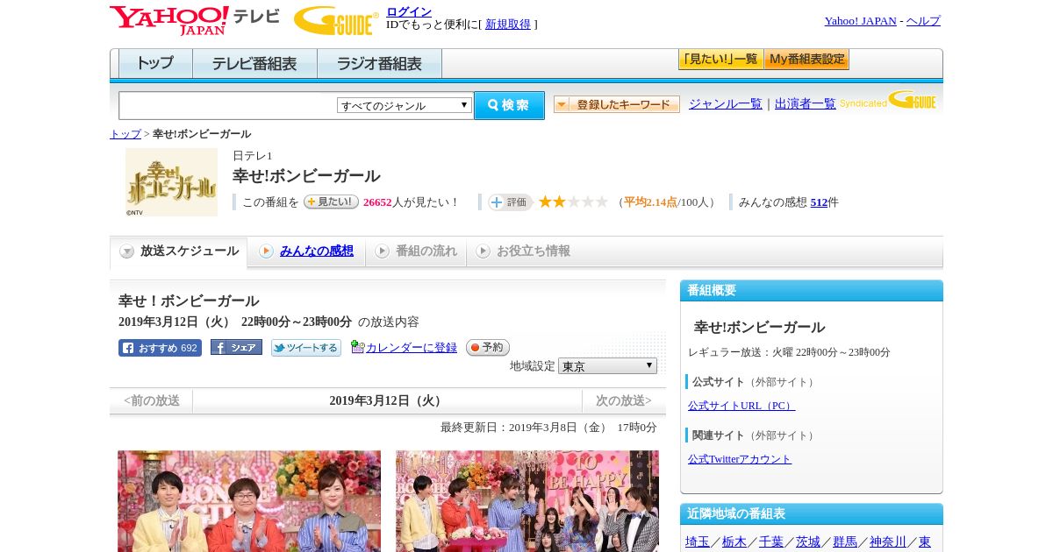Focus the program search text field
1053x552 pixels.
click(227, 105)
